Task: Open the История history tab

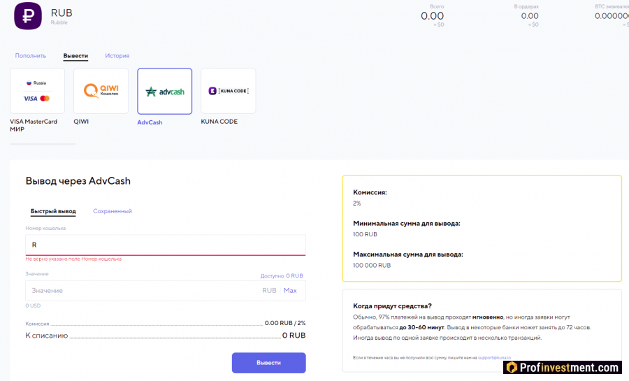Action: [x=117, y=56]
